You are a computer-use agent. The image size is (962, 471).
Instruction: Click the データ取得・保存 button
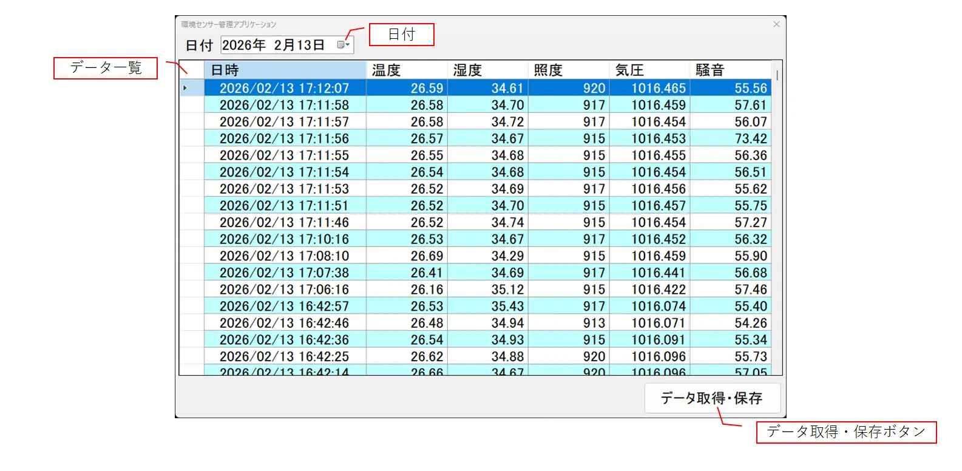[712, 398]
